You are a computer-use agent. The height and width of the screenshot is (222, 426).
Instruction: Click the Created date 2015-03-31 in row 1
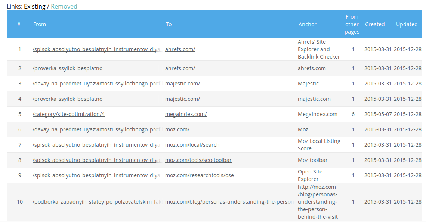378,49
